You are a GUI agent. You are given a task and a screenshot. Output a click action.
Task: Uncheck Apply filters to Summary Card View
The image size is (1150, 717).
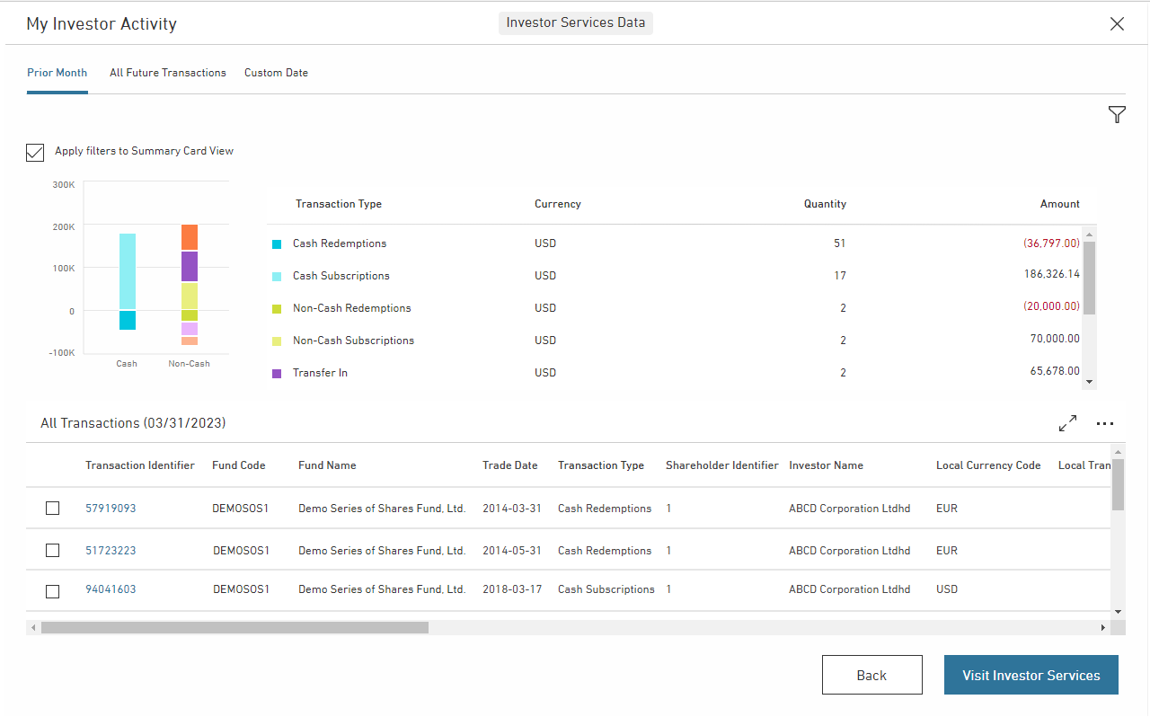tap(35, 152)
